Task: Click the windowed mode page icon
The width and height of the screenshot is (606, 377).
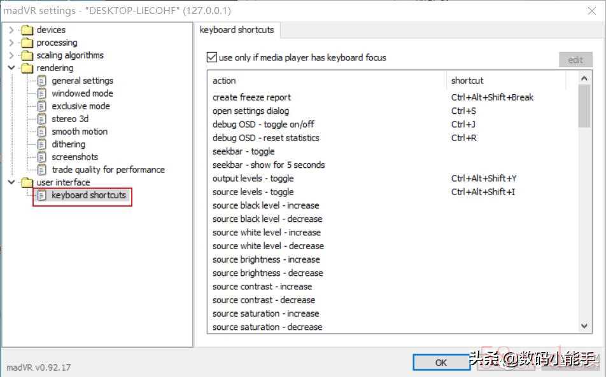Action: [42, 93]
